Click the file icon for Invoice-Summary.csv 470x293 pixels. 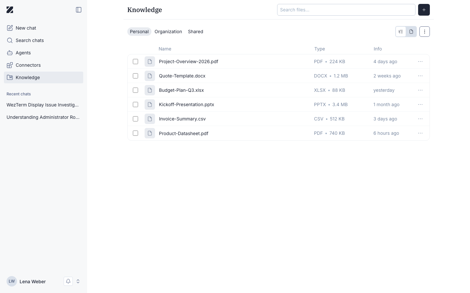[150, 119]
